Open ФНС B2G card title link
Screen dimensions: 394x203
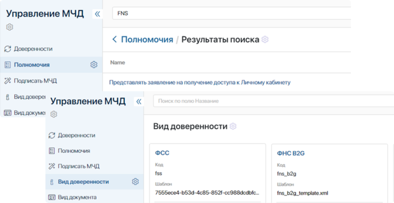click(x=291, y=153)
